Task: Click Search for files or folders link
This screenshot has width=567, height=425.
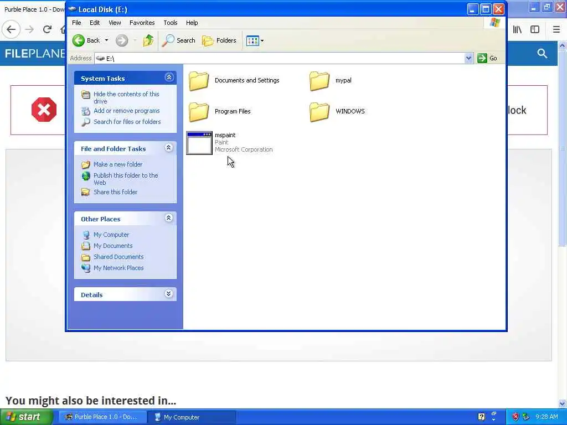Action: click(127, 122)
